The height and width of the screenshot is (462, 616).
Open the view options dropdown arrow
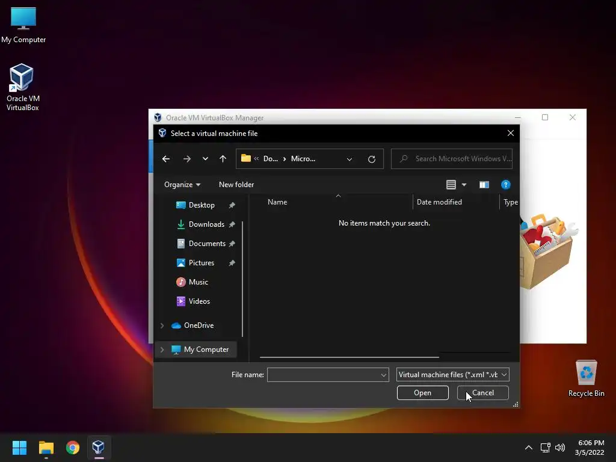tap(464, 185)
